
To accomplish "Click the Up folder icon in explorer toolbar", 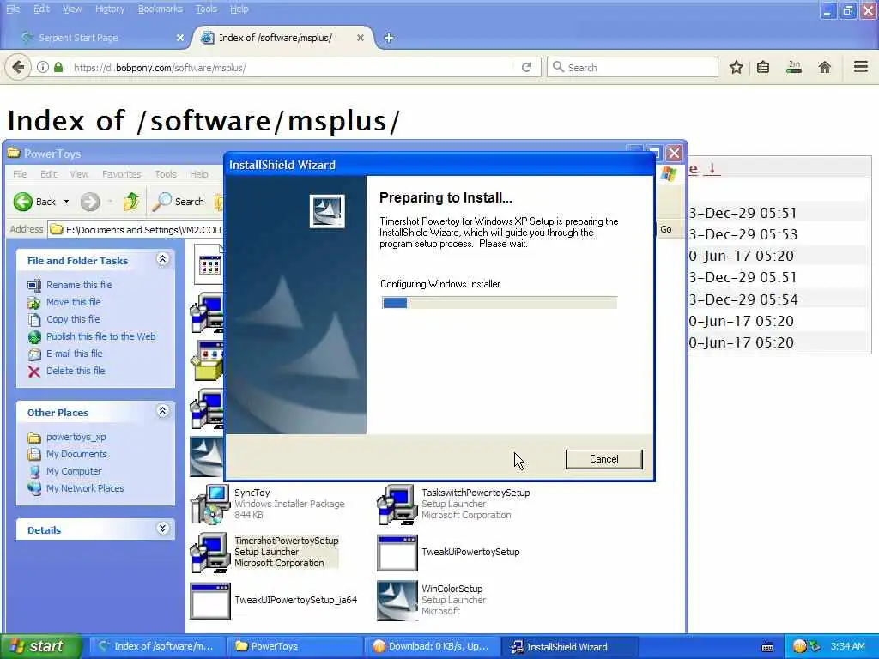I will point(131,202).
